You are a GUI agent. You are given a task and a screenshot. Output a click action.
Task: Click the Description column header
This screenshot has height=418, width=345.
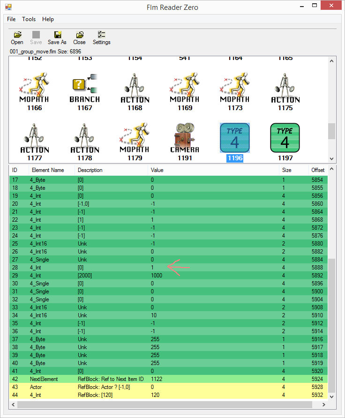(111, 170)
